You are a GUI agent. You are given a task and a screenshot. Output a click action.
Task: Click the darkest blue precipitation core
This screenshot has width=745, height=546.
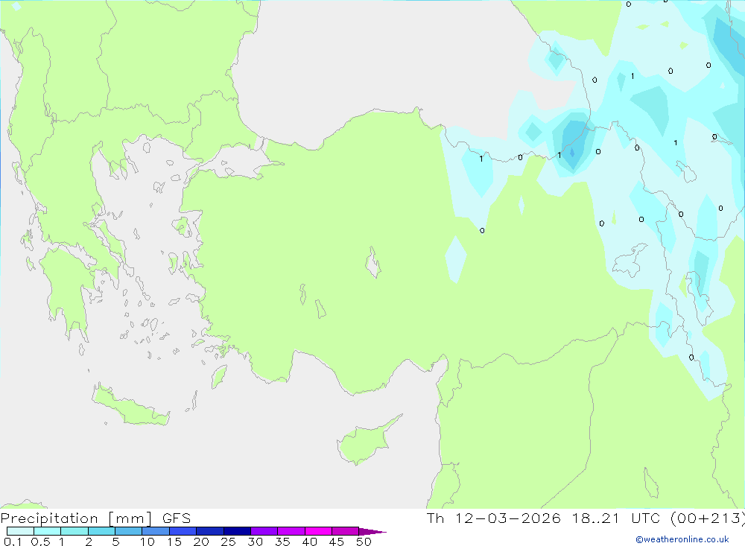(x=572, y=153)
